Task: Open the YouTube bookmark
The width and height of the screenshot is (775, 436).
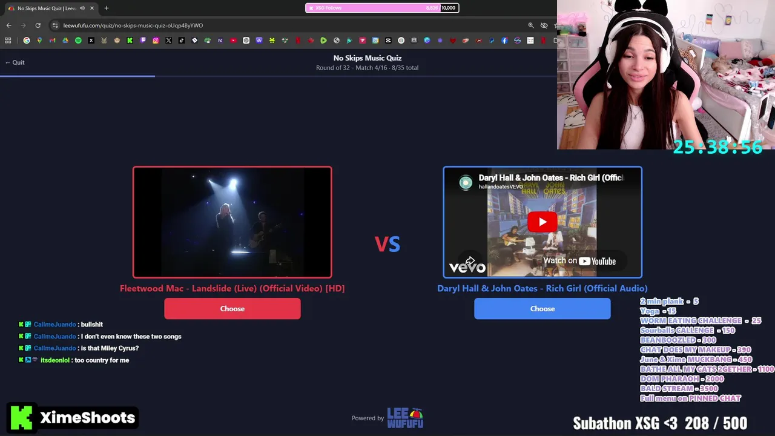Action: (x=233, y=41)
